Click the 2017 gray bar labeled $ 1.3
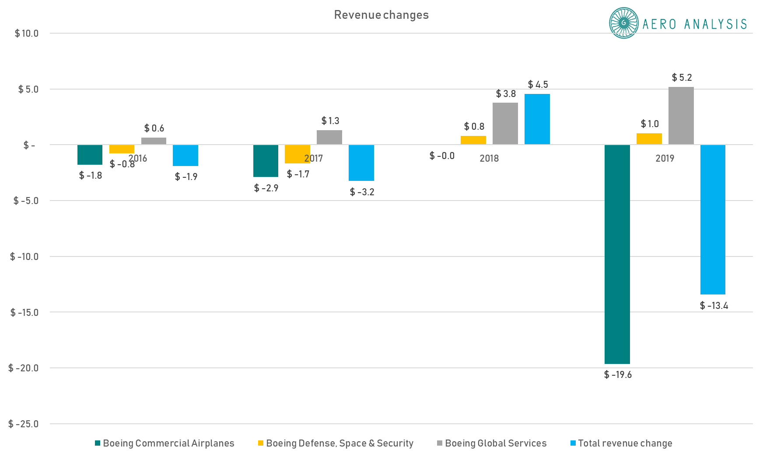 tap(329, 137)
